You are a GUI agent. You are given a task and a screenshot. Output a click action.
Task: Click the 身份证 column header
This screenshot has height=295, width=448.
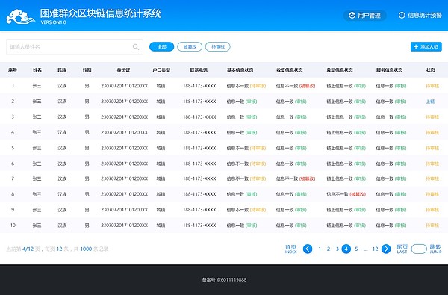[123, 70]
